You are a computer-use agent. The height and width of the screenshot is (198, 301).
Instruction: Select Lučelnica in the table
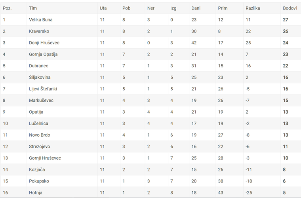[x=38, y=124]
